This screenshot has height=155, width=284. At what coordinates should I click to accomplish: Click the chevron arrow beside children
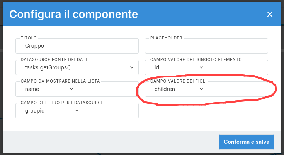[201, 89]
